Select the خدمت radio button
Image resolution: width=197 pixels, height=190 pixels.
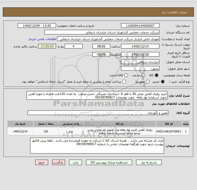[x=143, y=75]
